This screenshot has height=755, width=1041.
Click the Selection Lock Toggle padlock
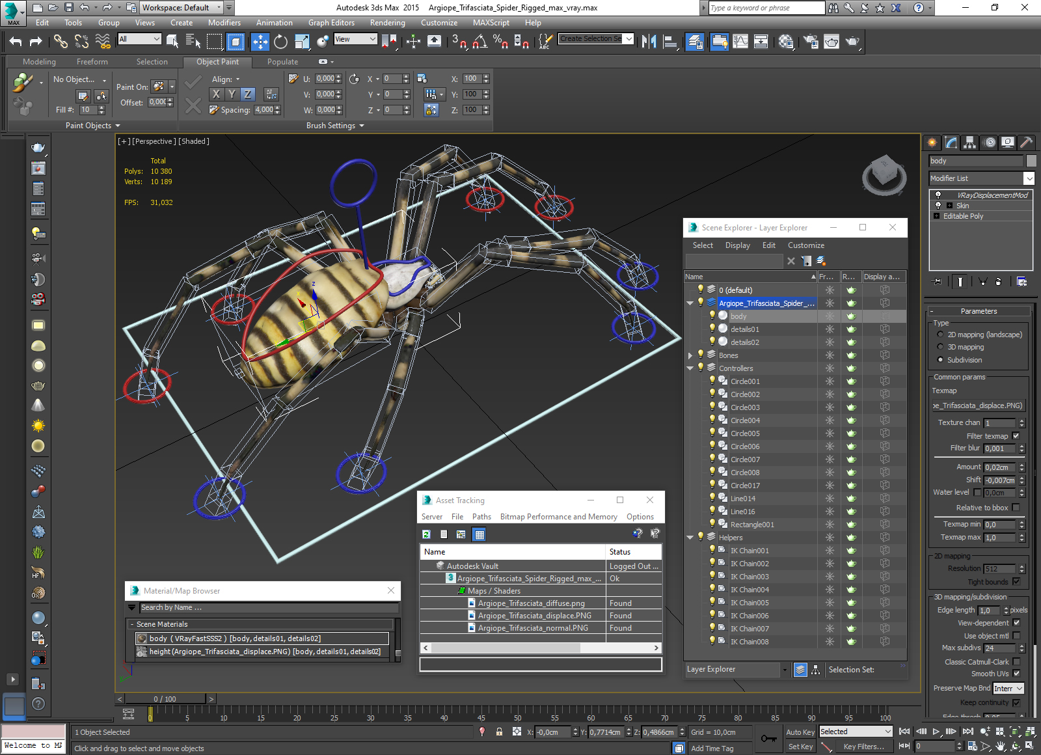[x=499, y=732]
